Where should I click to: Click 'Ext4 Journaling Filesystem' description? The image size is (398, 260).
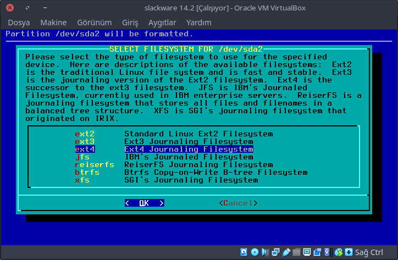[189, 149]
